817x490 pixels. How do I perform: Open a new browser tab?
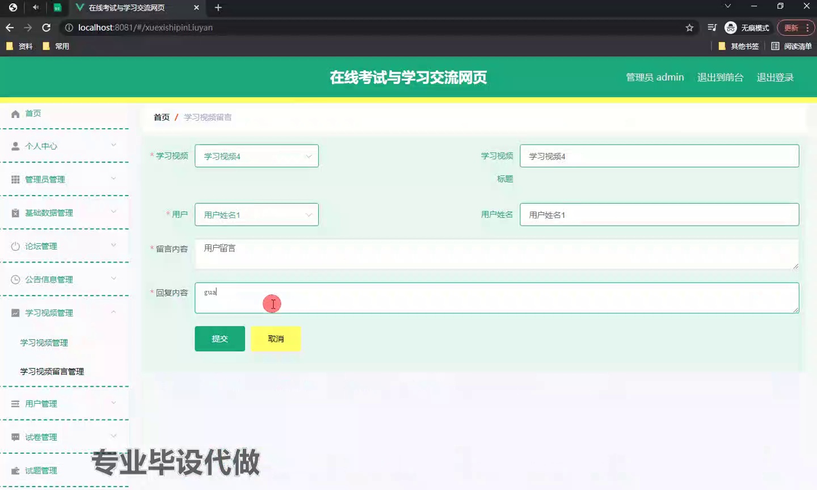coord(218,7)
